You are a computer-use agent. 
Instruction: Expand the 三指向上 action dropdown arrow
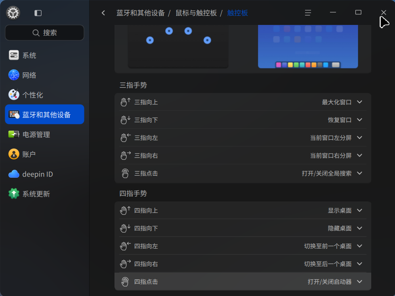[359, 102]
